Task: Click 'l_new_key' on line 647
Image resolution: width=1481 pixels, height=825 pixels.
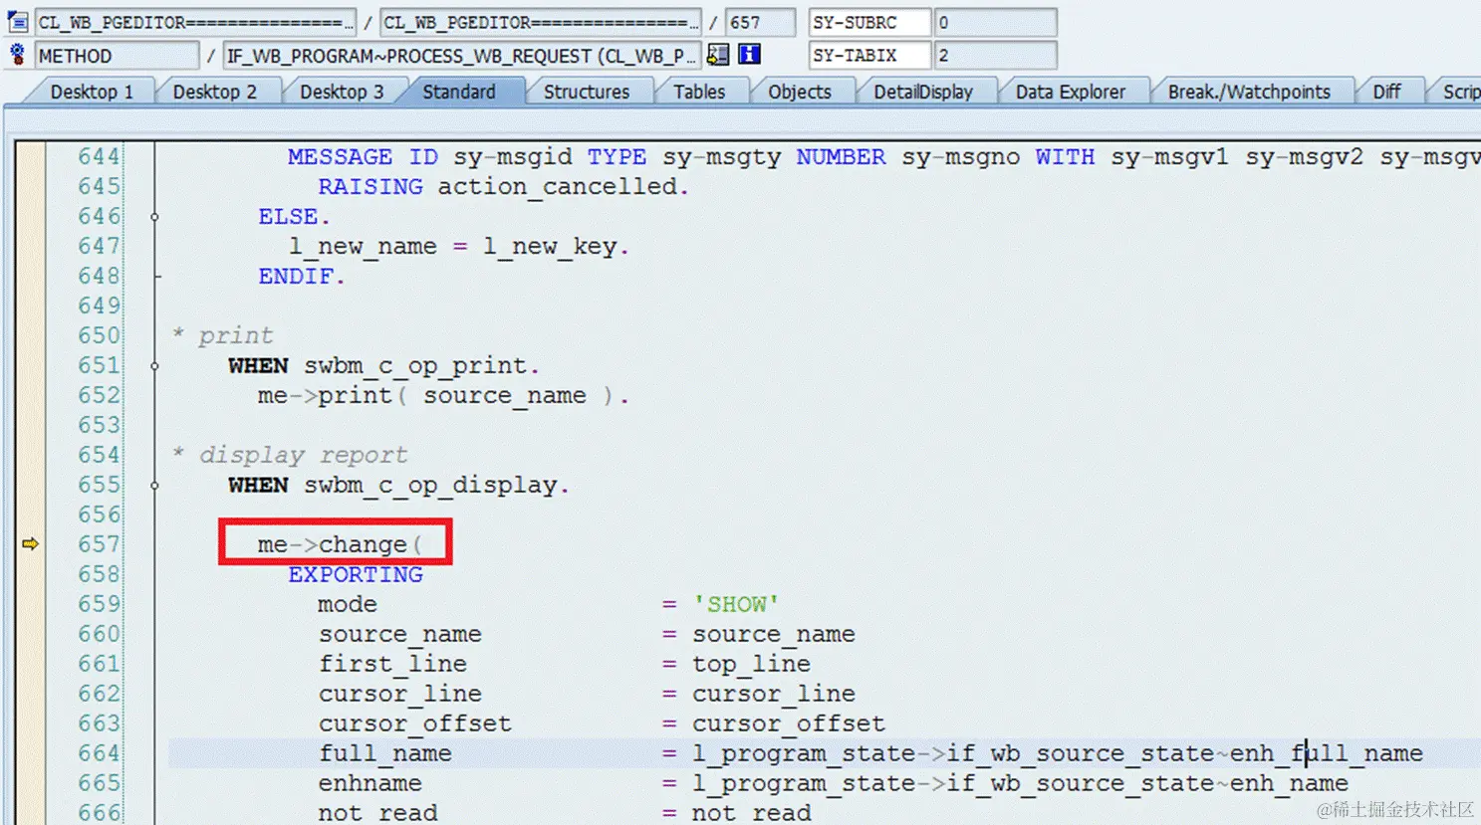Action: pos(550,246)
